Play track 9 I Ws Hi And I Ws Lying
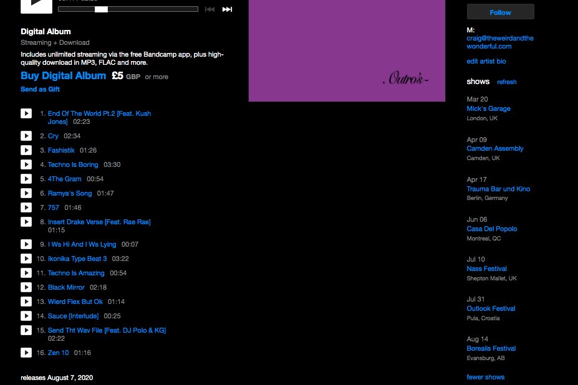The width and height of the screenshot is (578, 385). [x=26, y=244]
